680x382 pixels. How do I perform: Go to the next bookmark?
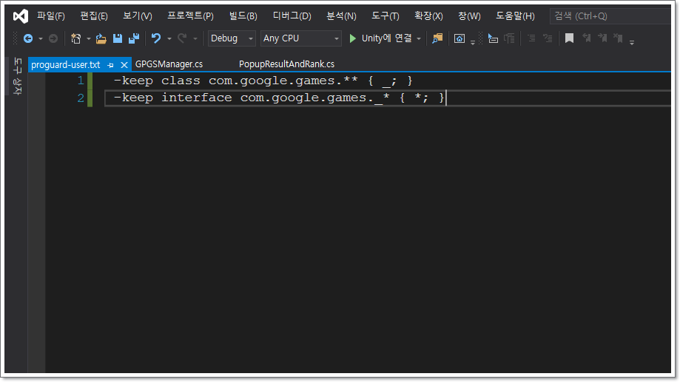602,38
